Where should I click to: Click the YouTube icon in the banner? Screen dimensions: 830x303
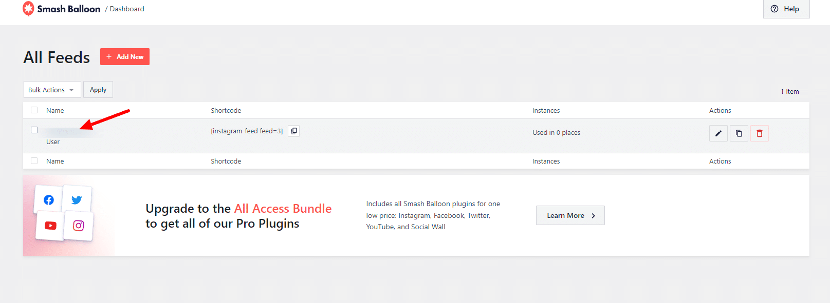tap(50, 226)
